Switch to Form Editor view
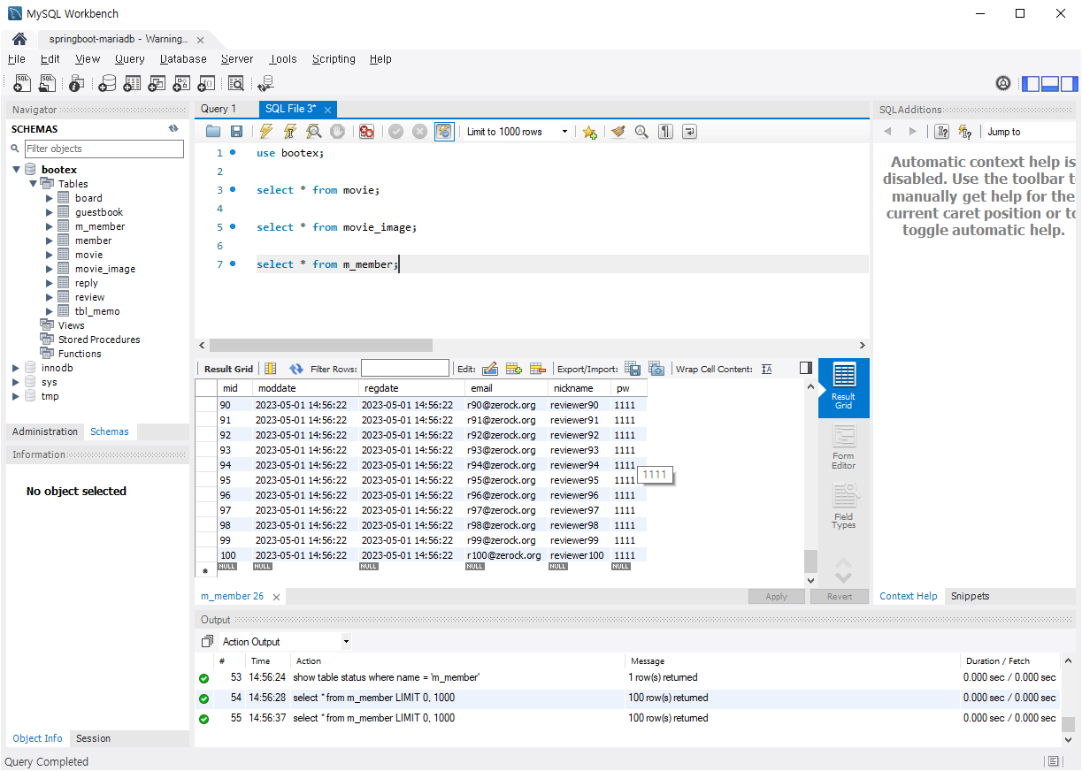This screenshot has height=771, width=1082. coord(844,447)
